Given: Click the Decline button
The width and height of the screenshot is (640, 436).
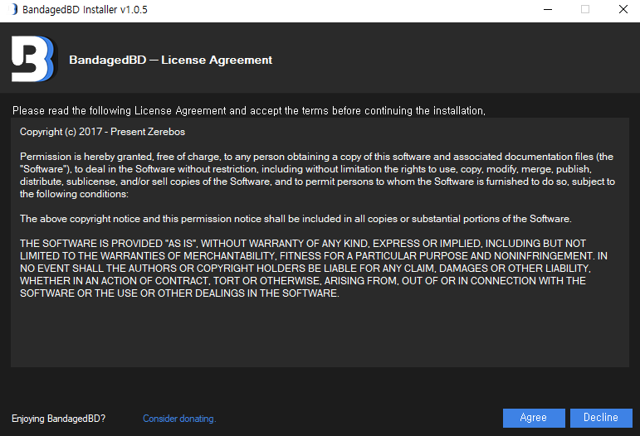Looking at the screenshot, I should (x=601, y=418).
